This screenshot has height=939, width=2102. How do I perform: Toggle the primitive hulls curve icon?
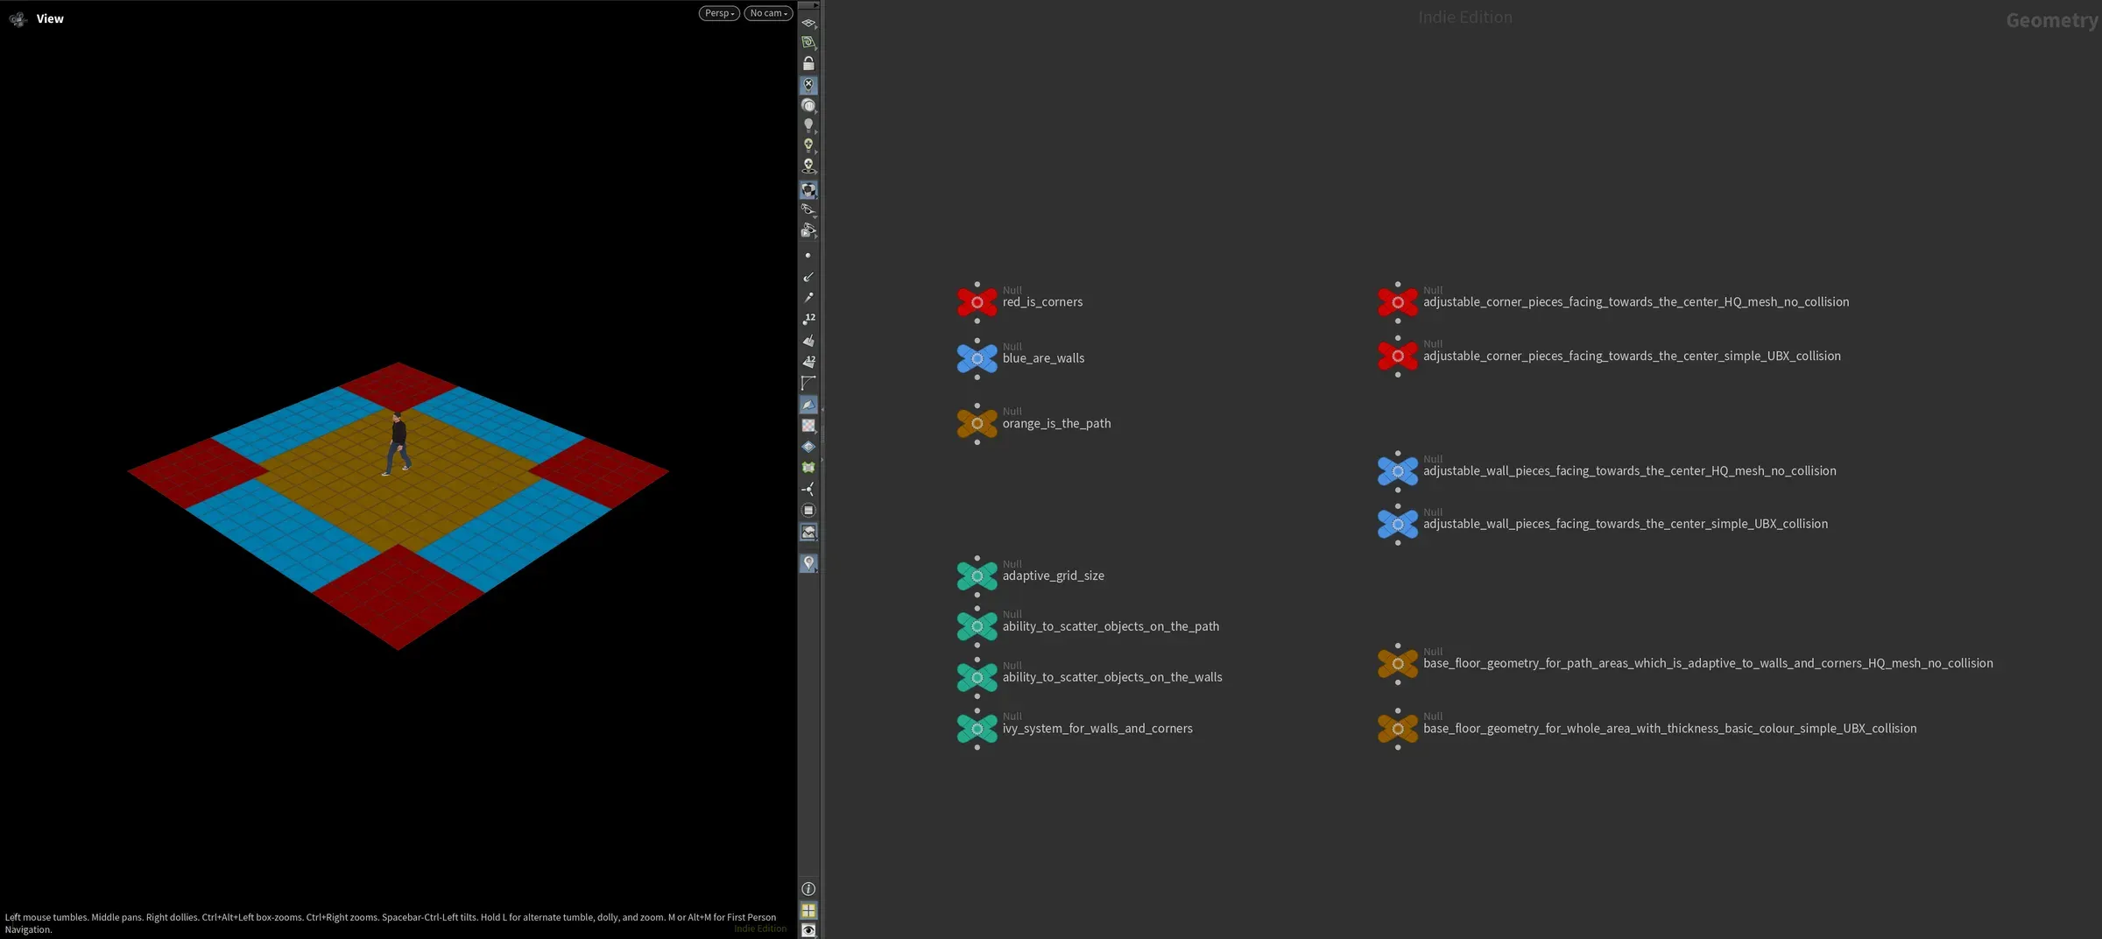tap(808, 383)
